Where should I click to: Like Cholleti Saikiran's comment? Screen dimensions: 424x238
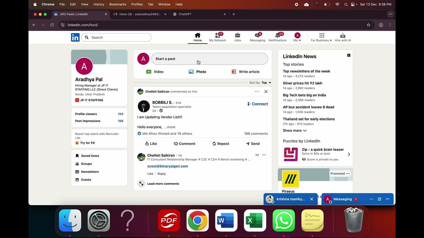150,174
